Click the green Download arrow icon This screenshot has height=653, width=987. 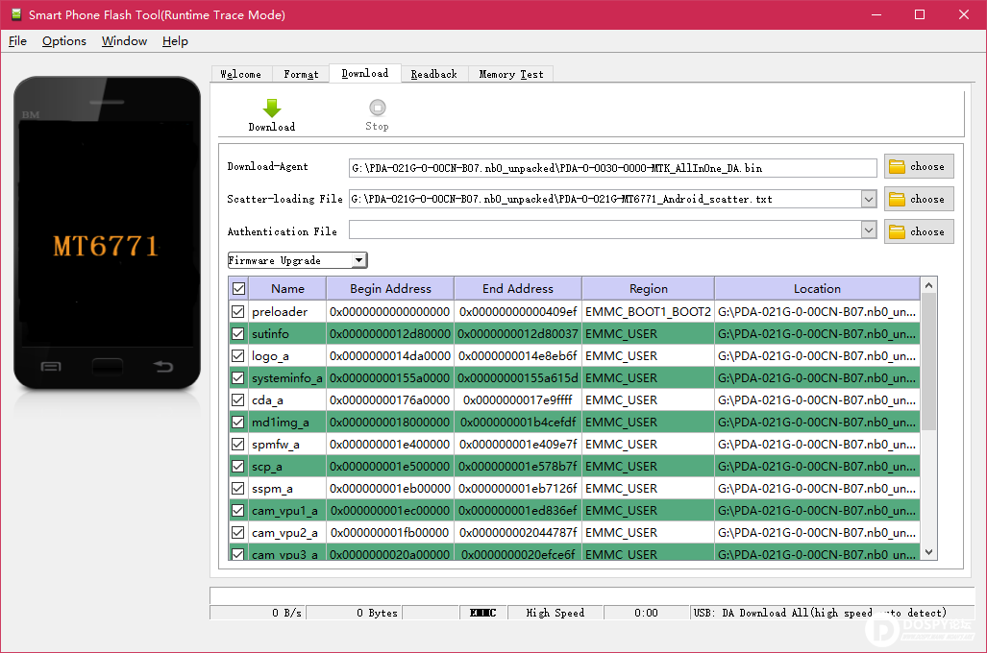[x=271, y=109]
